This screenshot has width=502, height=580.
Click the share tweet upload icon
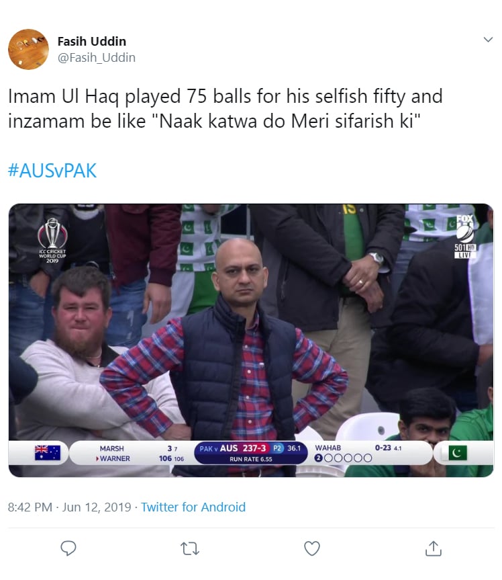point(434,548)
